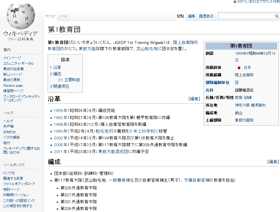Open ウィキペディアに関するお問い合わせ link
This screenshot has height=212, width=280.
point(22,150)
